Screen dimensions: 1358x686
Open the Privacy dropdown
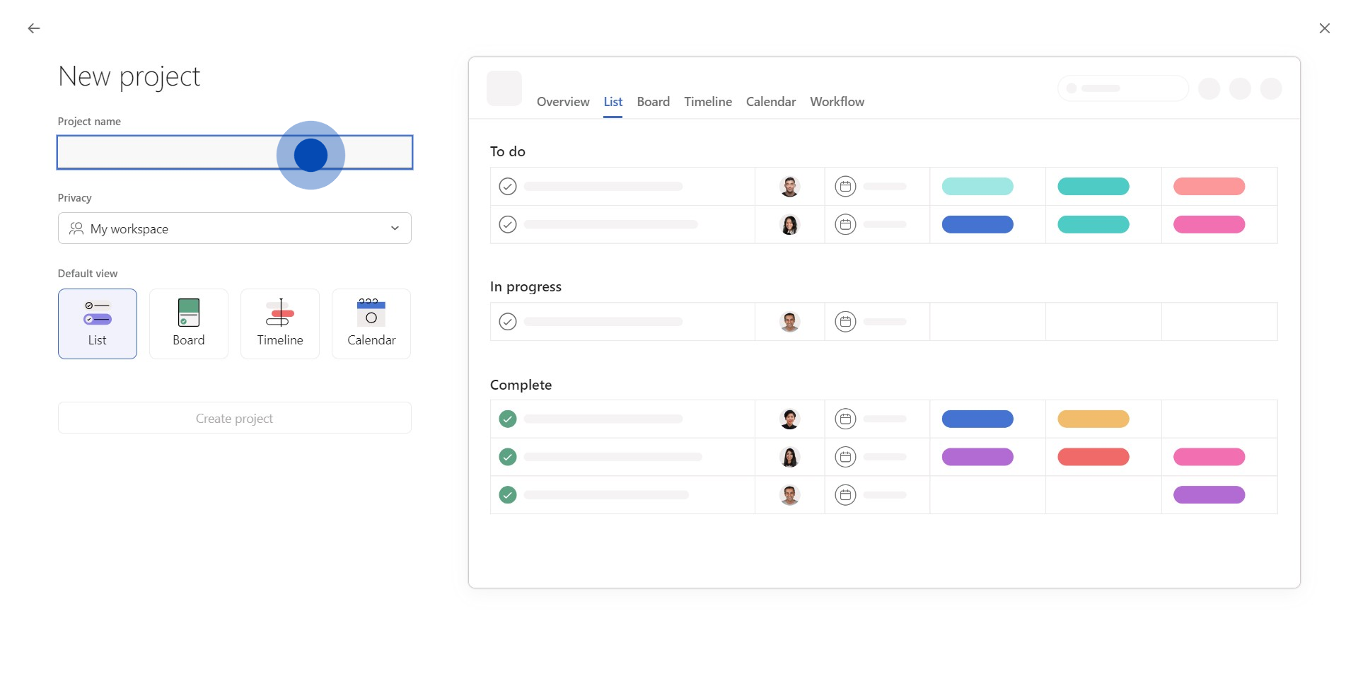point(234,228)
